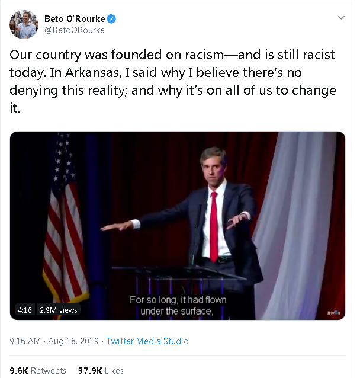
Task: View the 9.6K Retweets list
Action: (x=38, y=370)
